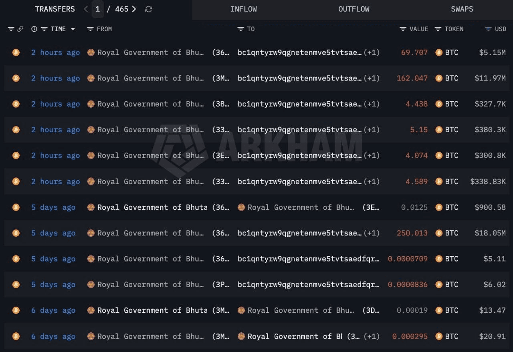This screenshot has height=352, width=513.
Task: Click the chain link icon in header
Action: point(20,29)
